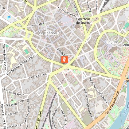The width and height of the screenshot is (129, 129).
Task: Select the Boulevard Carnot street label
Action: coord(67,12)
